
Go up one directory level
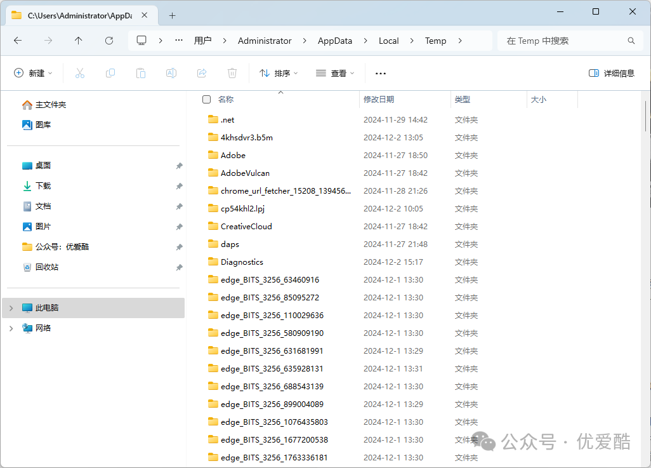tap(79, 41)
